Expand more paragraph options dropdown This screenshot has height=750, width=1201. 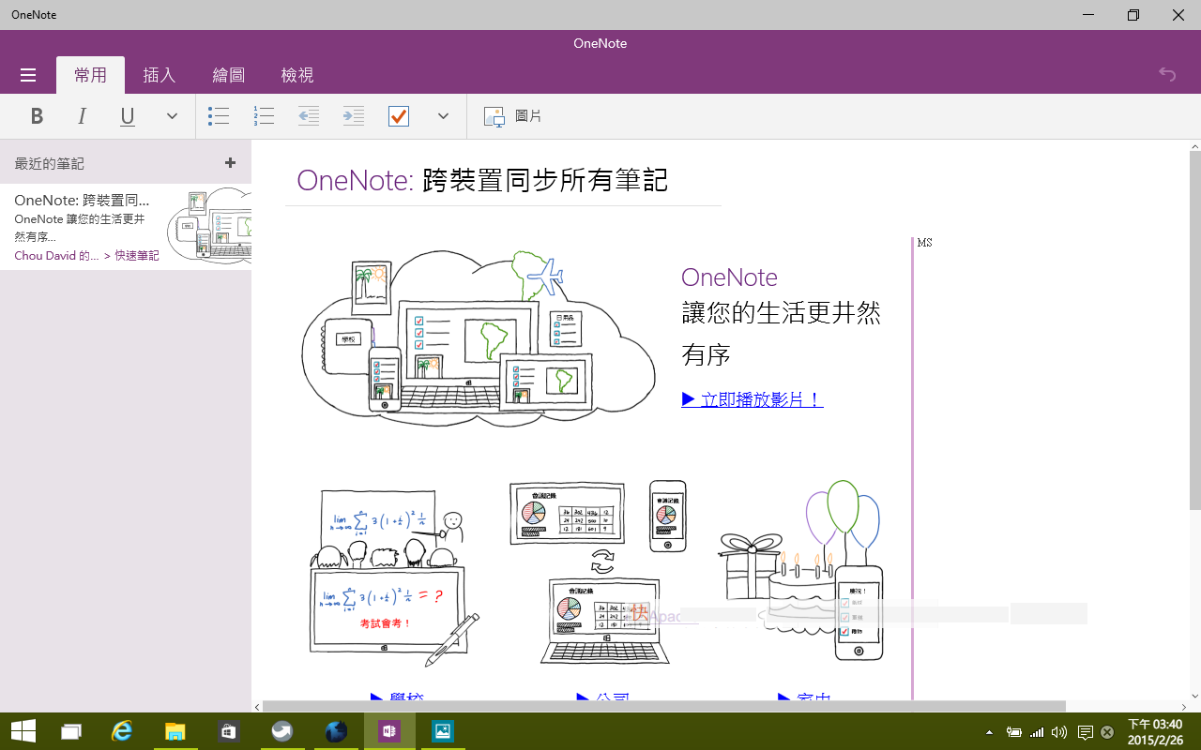point(444,116)
